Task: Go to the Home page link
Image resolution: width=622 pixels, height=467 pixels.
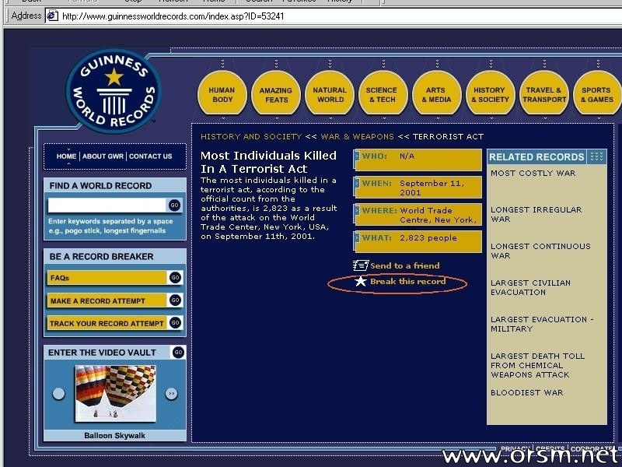Action: click(x=66, y=156)
